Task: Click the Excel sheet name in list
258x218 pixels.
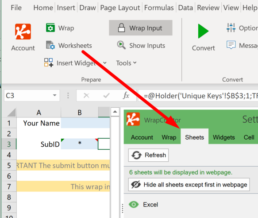Action: (150, 205)
